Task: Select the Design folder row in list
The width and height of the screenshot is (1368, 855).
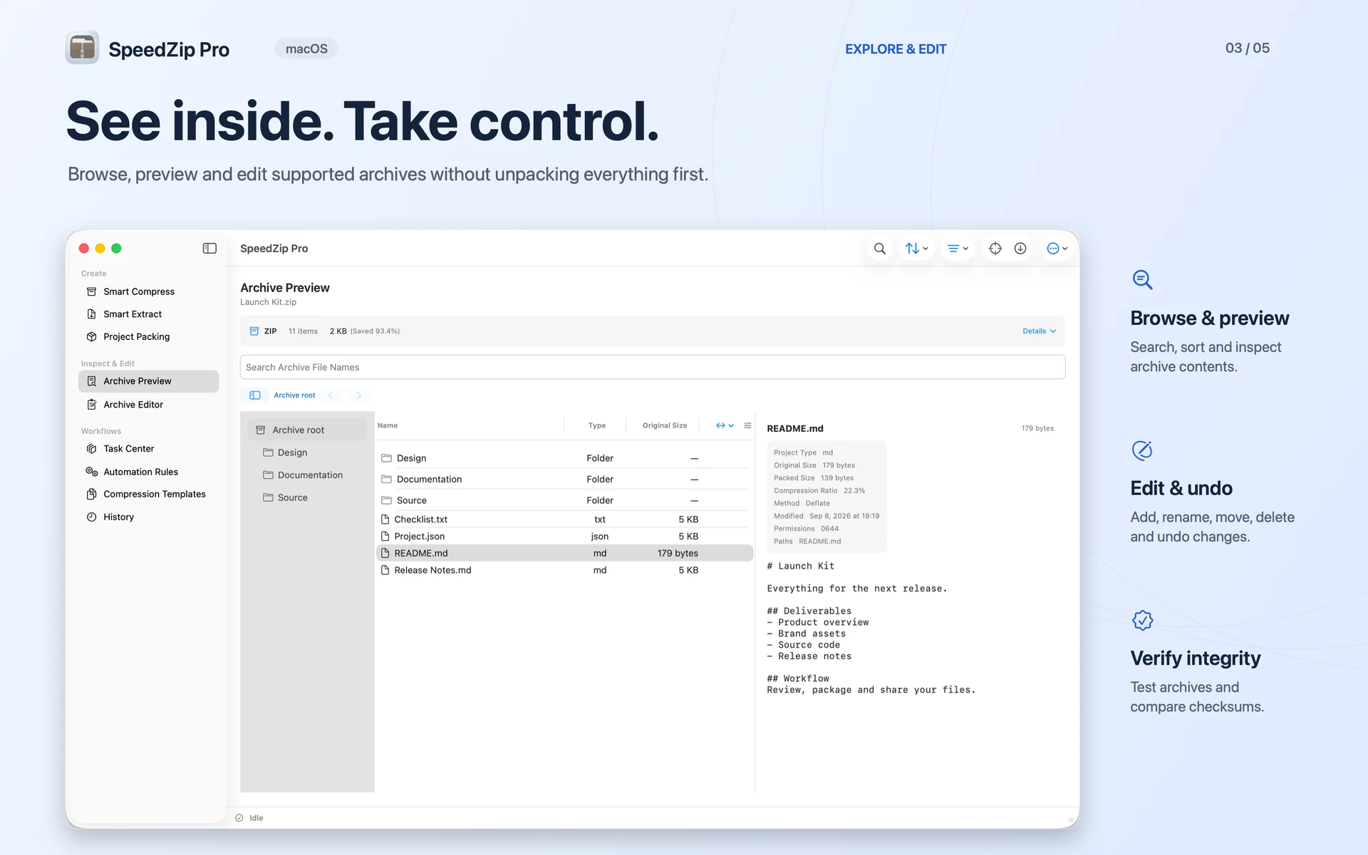Action: pyautogui.click(x=564, y=458)
